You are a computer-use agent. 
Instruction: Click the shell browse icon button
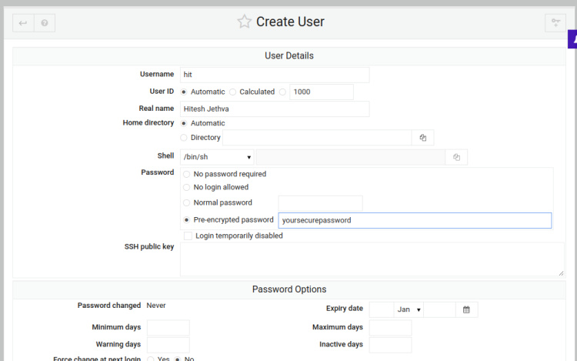(x=456, y=157)
